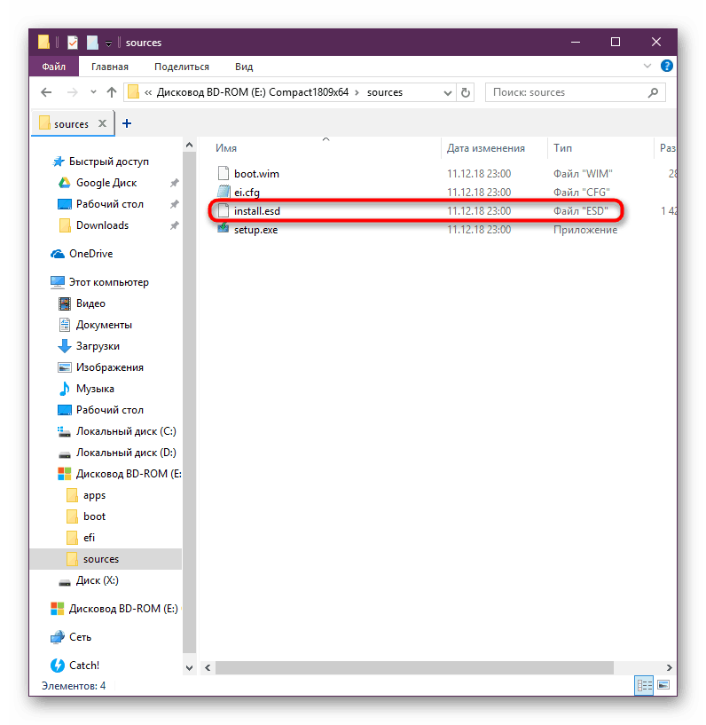Image resolution: width=706 pixels, height=725 pixels.
Task: Sort by Дата изменения column header
Action: coord(486,148)
